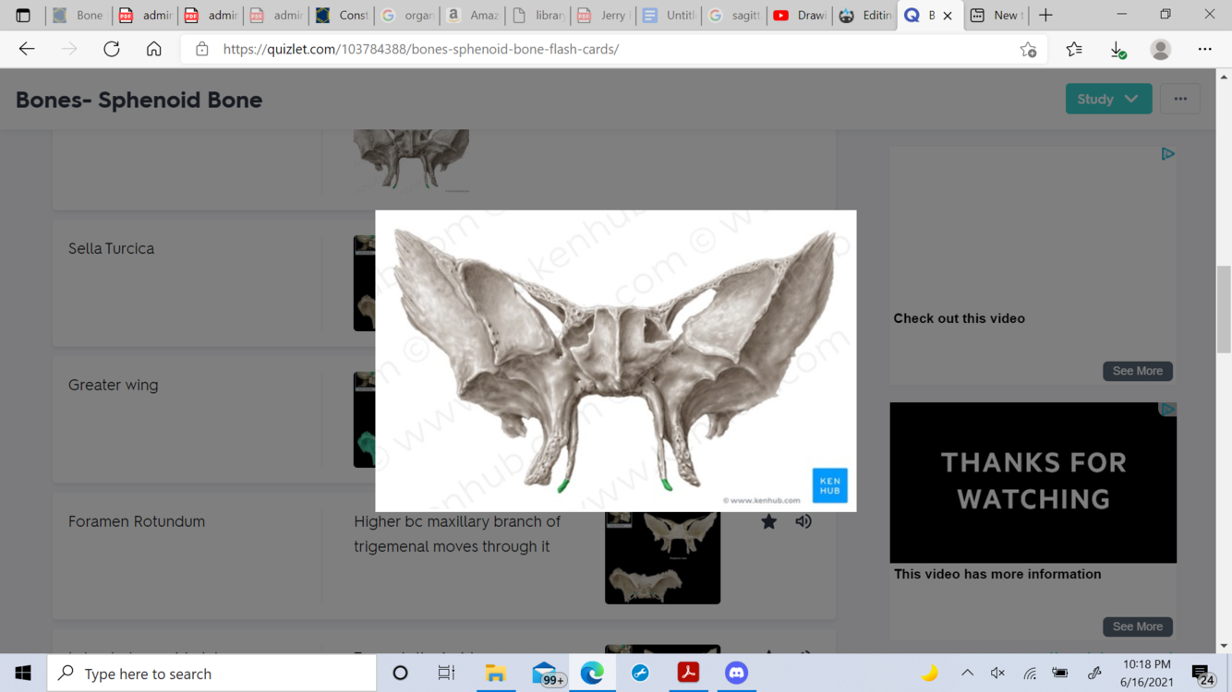
Task: Click the Foramen Rotundum definition text
Action: (x=457, y=533)
